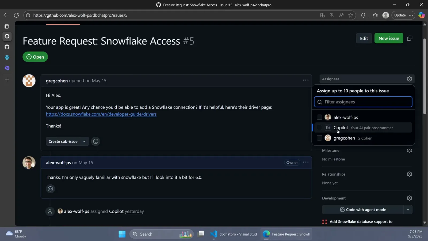Viewport: 428px width, 241px height.
Task: Open the weather widget showing 63°F Cloudy
Action: (x=16, y=234)
